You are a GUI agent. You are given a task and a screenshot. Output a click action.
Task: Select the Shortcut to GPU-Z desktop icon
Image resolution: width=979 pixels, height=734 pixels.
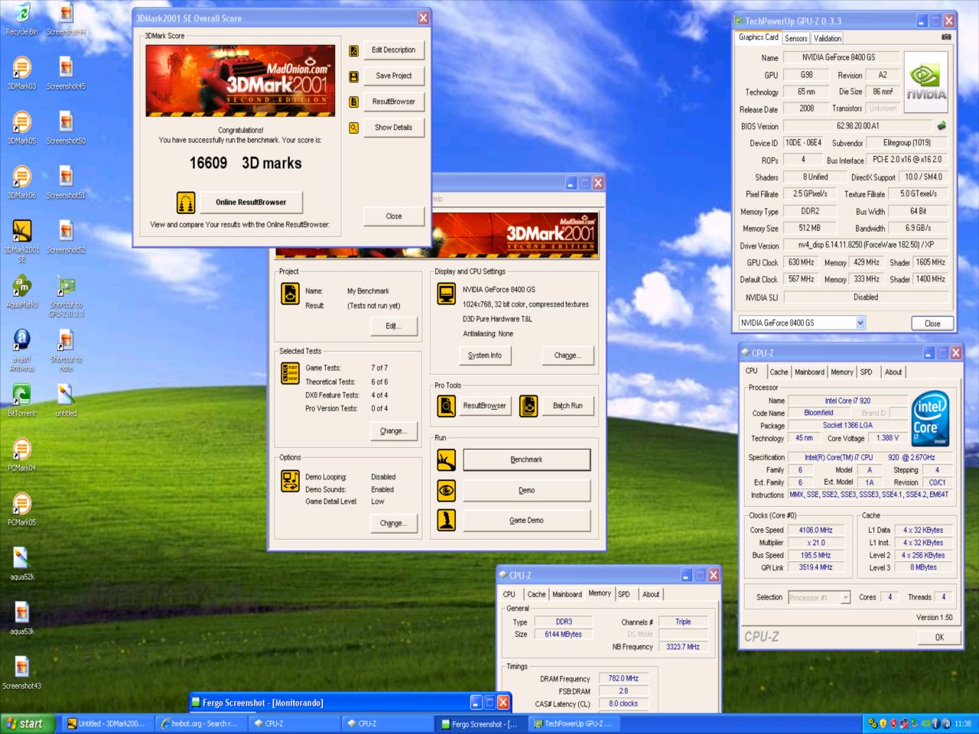pyautogui.click(x=67, y=296)
